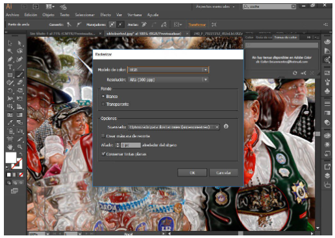Switch to the Color panel tab
The width and height of the screenshot is (335, 238).
click(249, 38)
